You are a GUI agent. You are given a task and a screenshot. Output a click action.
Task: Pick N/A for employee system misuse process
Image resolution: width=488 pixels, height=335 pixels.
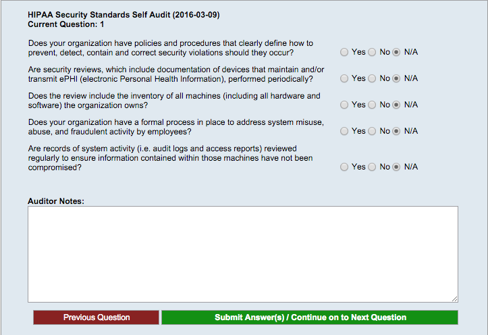(396, 131)
